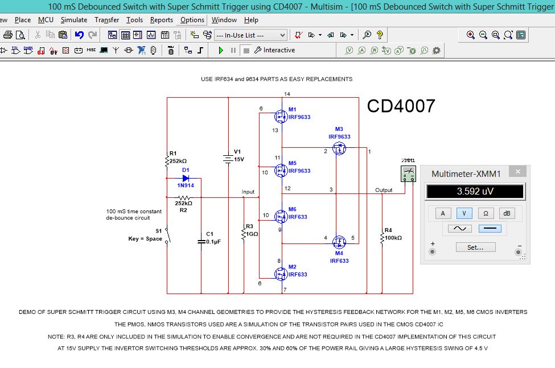The height and width of the screenshot is (368, 555).
Task: Click the Print icon in the toolbar
Action: click(x=8, y=35)
